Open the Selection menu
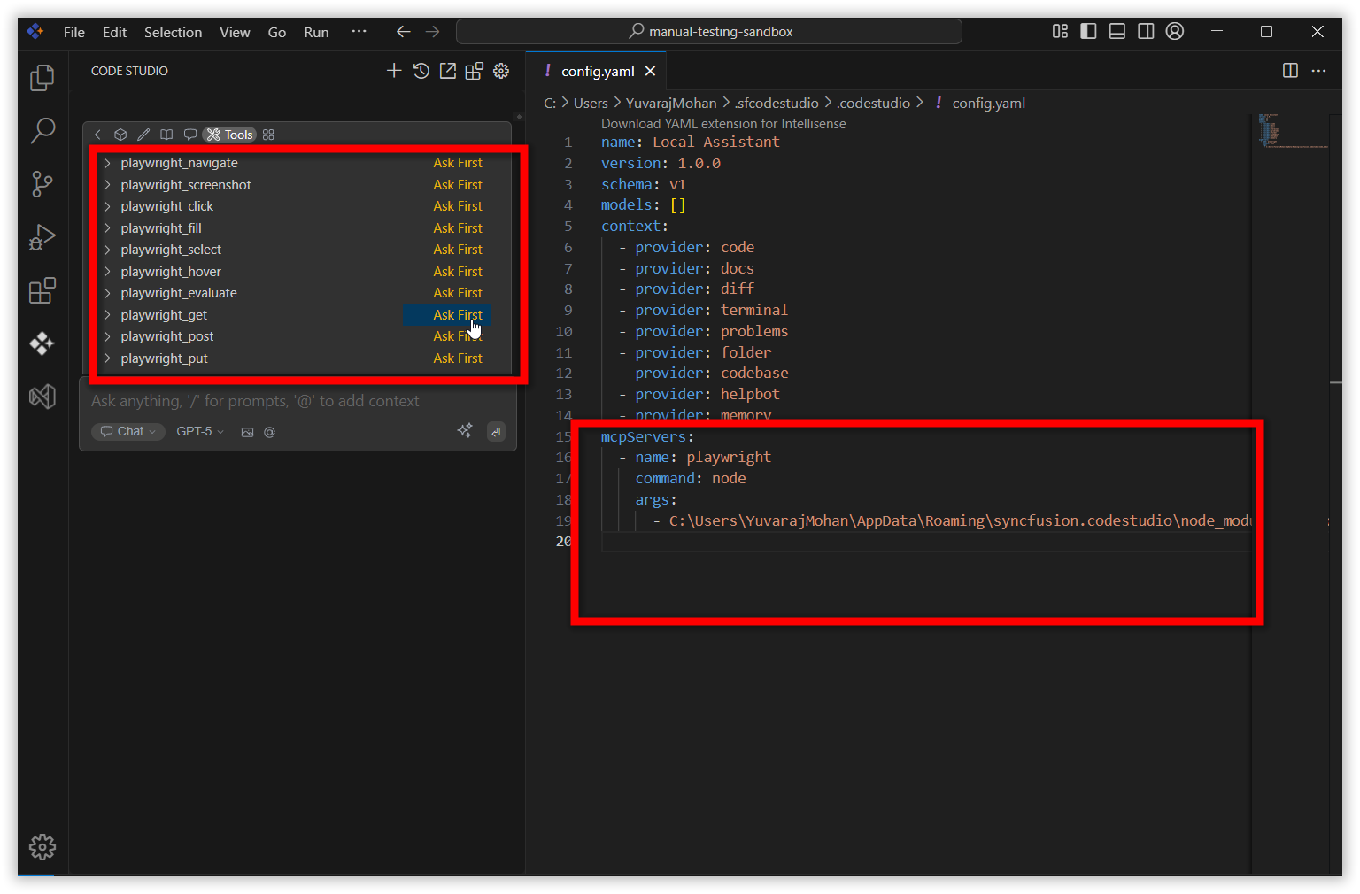The width and height of the screenshot is (1360, 894). (174, 32)
